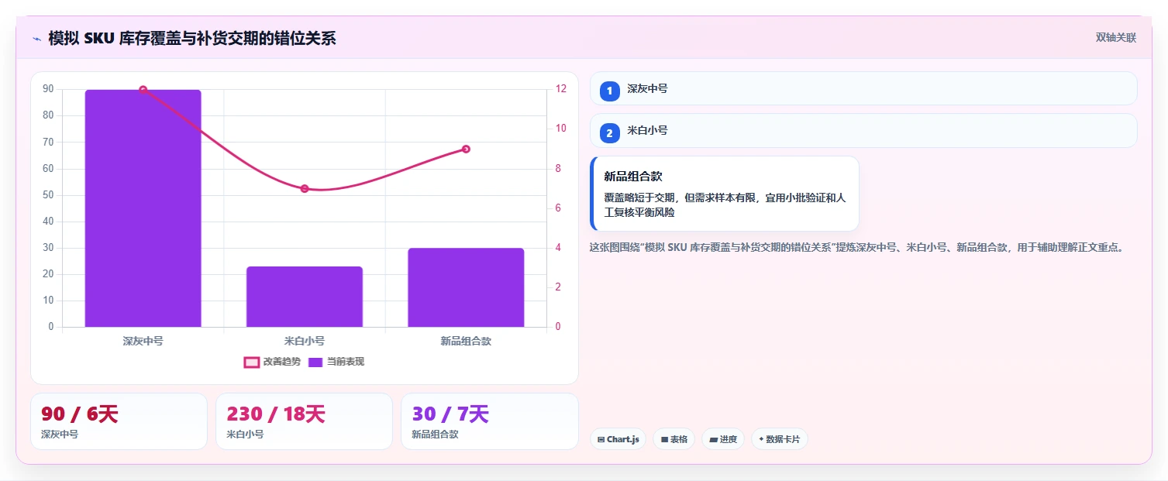The image size is (1168, 481).
Task: Toggle the 当前表现 legend entry
Action: (x=336, y=362)
